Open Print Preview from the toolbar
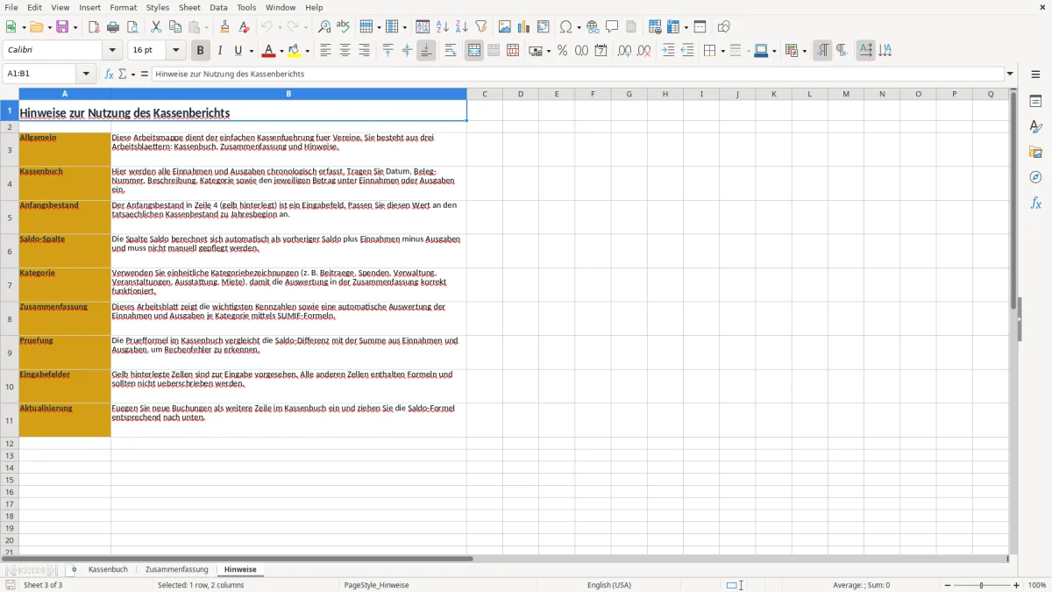Image resolution: width=1052 pixels, height=592 pixels. click(131, 27)
